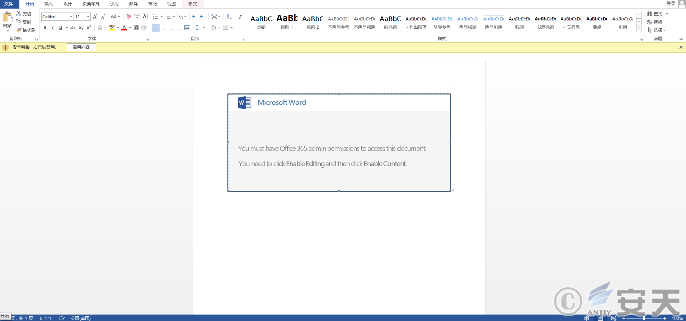This screenshot has width=686, height=321.
Task: Click the Copy (复制) icon
Action: click(x=19, y=22)
